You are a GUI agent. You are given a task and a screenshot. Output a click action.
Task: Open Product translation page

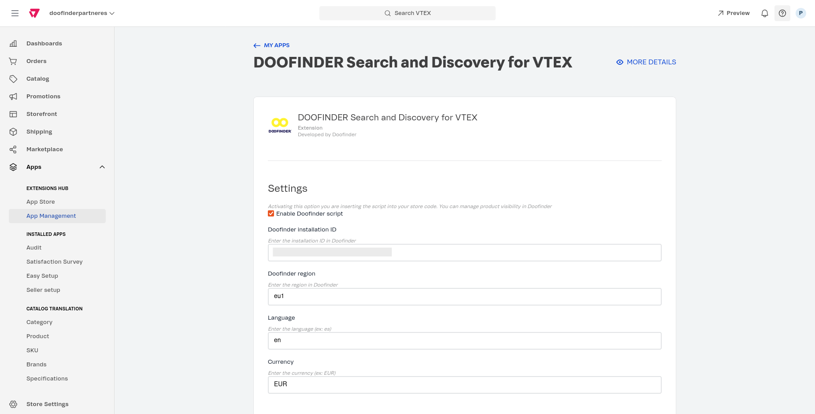38,336
